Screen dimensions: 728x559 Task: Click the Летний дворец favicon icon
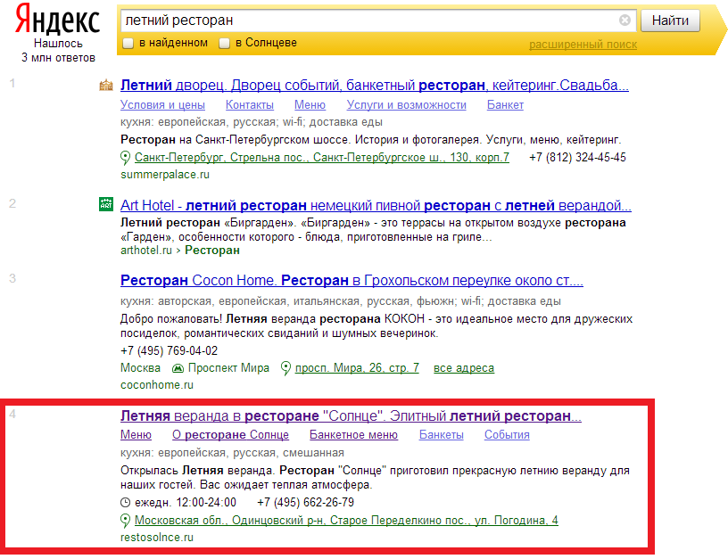(106, 85)
